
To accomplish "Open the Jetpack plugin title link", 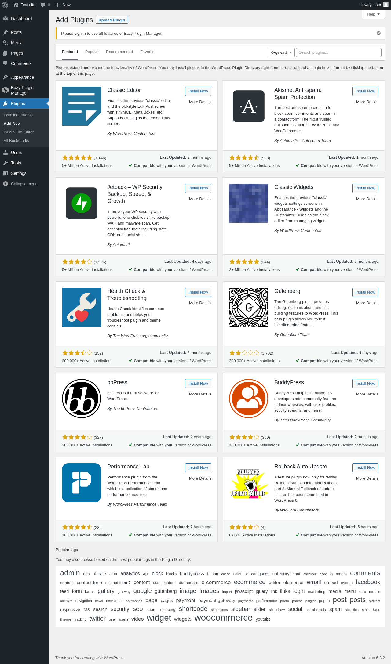I will 135,194.
